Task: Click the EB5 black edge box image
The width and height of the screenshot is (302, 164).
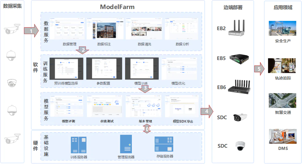Action: click(239, 59)
